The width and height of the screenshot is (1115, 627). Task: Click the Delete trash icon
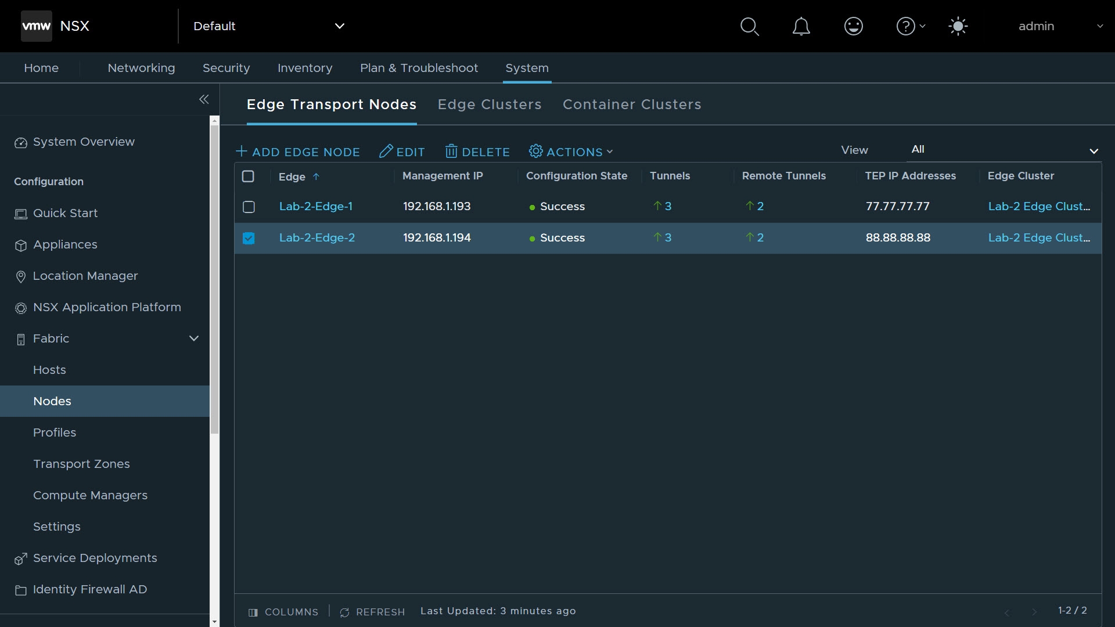[451, 152]
